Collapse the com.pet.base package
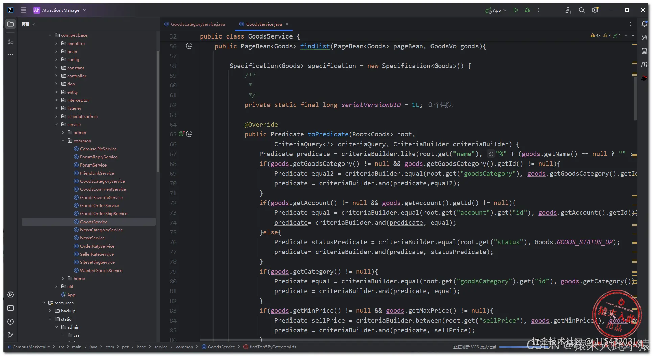Viewport: 652px width, 356px height. 50,35
